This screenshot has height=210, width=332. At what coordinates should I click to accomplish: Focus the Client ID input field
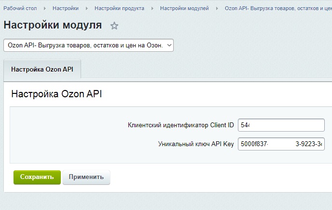point(281,125)
